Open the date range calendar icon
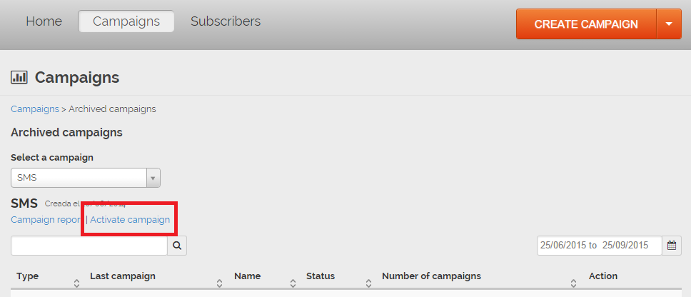 tap(672, 245)
